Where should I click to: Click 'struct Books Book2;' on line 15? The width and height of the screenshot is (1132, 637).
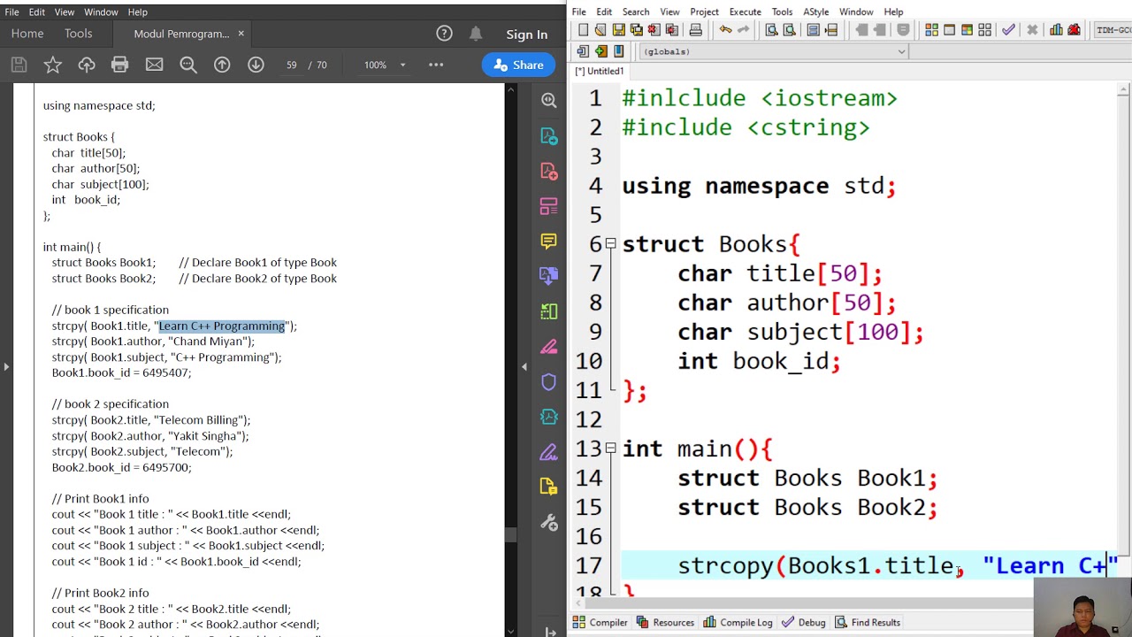coord(807,507)
